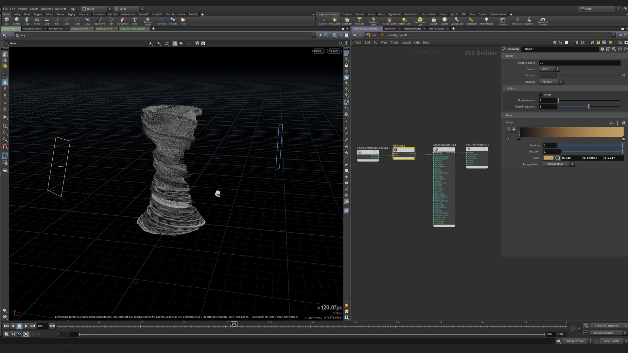
Task: Toggle the Auto Update button
Action: [611, 341]
